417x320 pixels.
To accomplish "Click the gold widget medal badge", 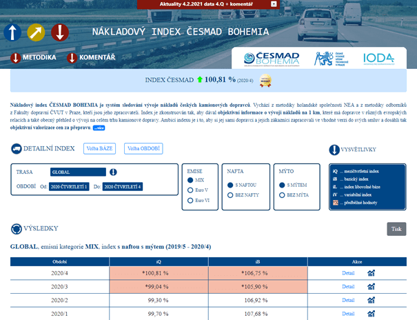I will tap(265, 80).
